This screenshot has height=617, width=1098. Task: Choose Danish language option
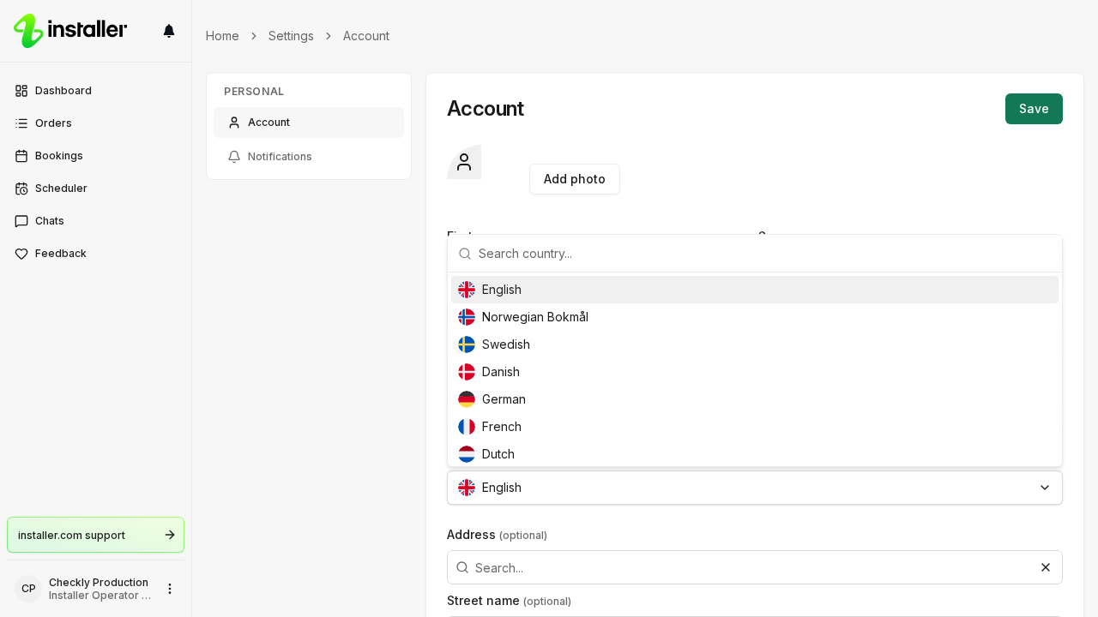click(x=755, y=372)
